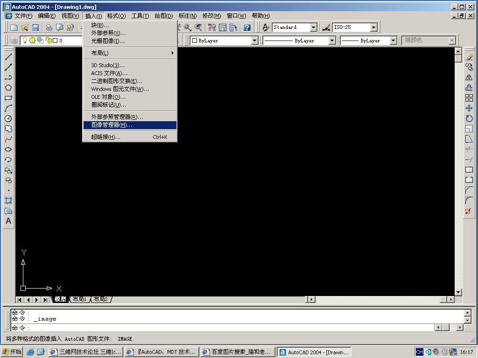Switch to the 布局1 tab
478x358 pixels.
[79, 299]
